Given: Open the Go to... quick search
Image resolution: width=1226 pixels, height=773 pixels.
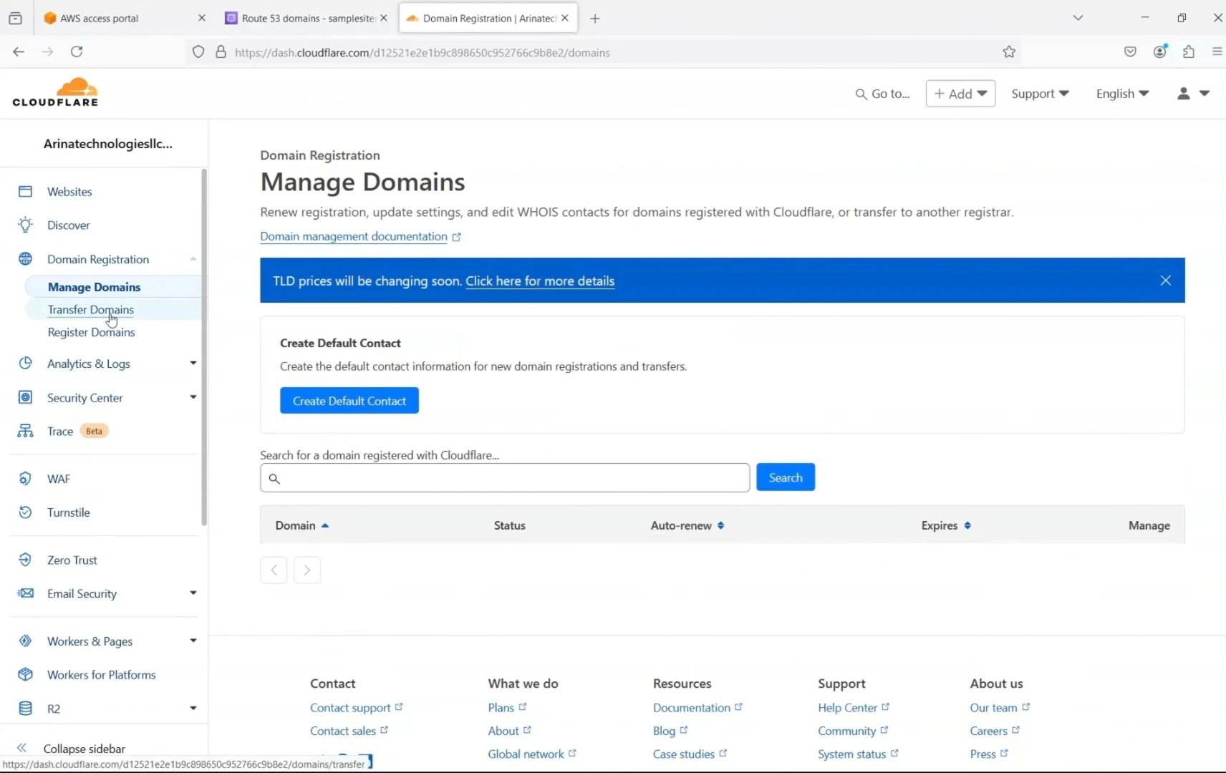Looking at the screenshot, I should (x=882, y=94).
